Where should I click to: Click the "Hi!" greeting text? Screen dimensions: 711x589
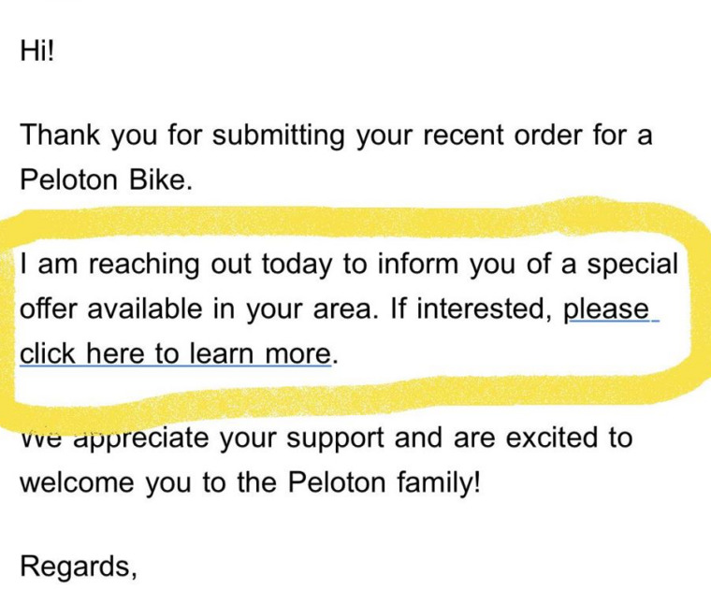click(x=37, y=52)
